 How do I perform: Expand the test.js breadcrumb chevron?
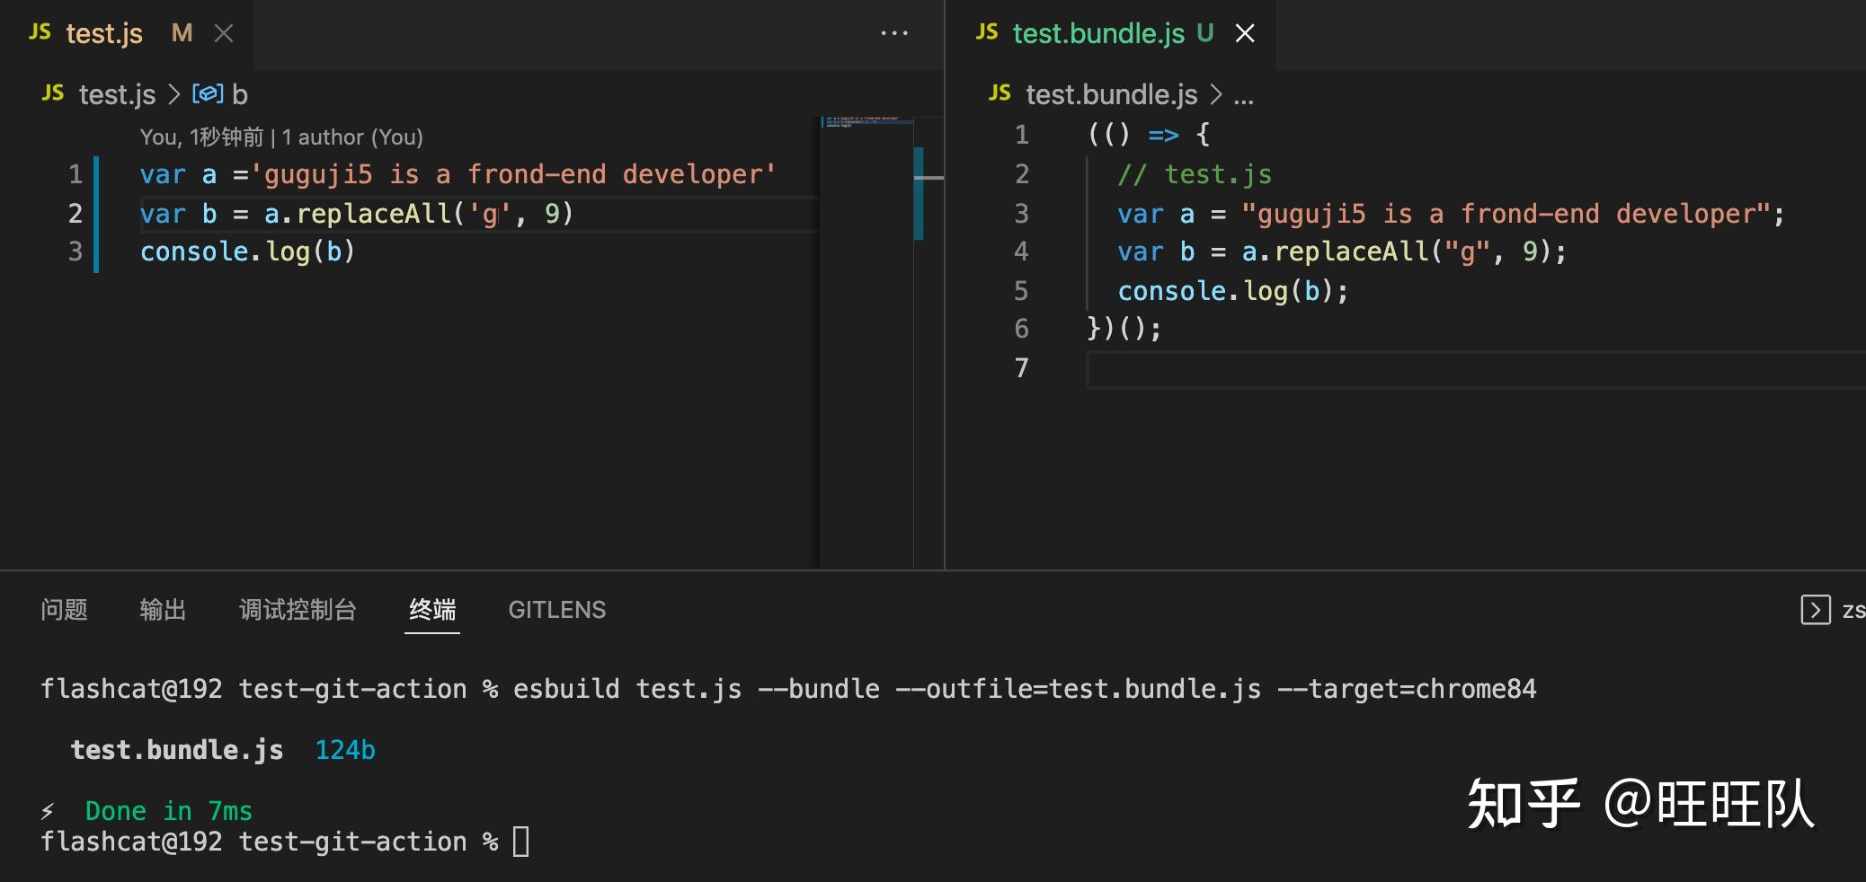[x=174, y=94]
